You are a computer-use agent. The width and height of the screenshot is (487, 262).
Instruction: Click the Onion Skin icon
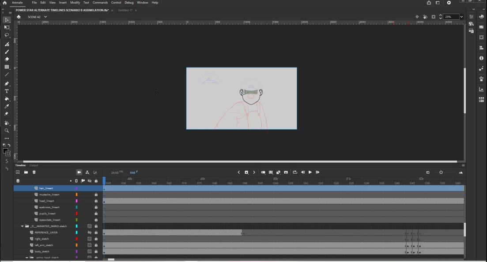263,172
